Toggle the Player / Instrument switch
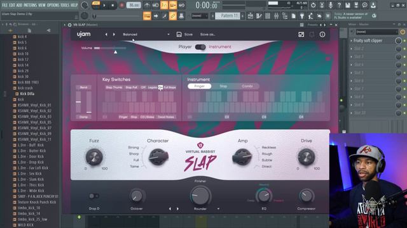The height and width of the screenshot is (228, 407). (200, 47)
